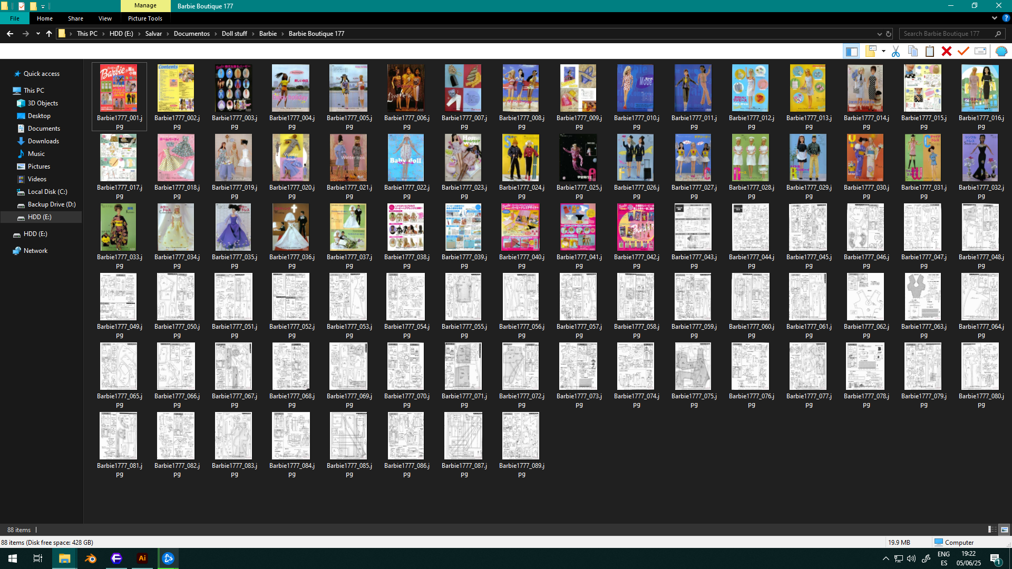Open the folder options dropdown arrow
This screenshot has width=1012, height=569.
(x=883, y=51)
